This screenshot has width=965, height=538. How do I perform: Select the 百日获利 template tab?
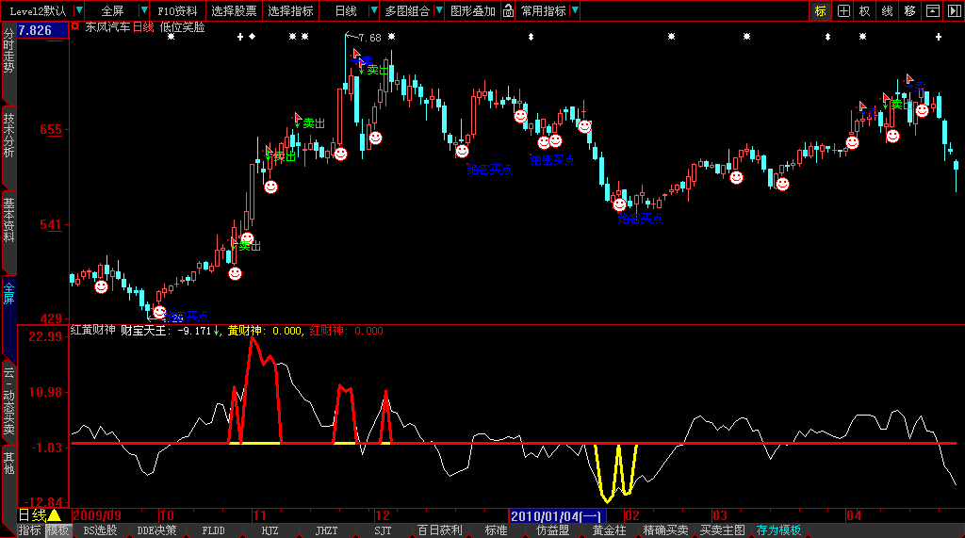(439, 530)
